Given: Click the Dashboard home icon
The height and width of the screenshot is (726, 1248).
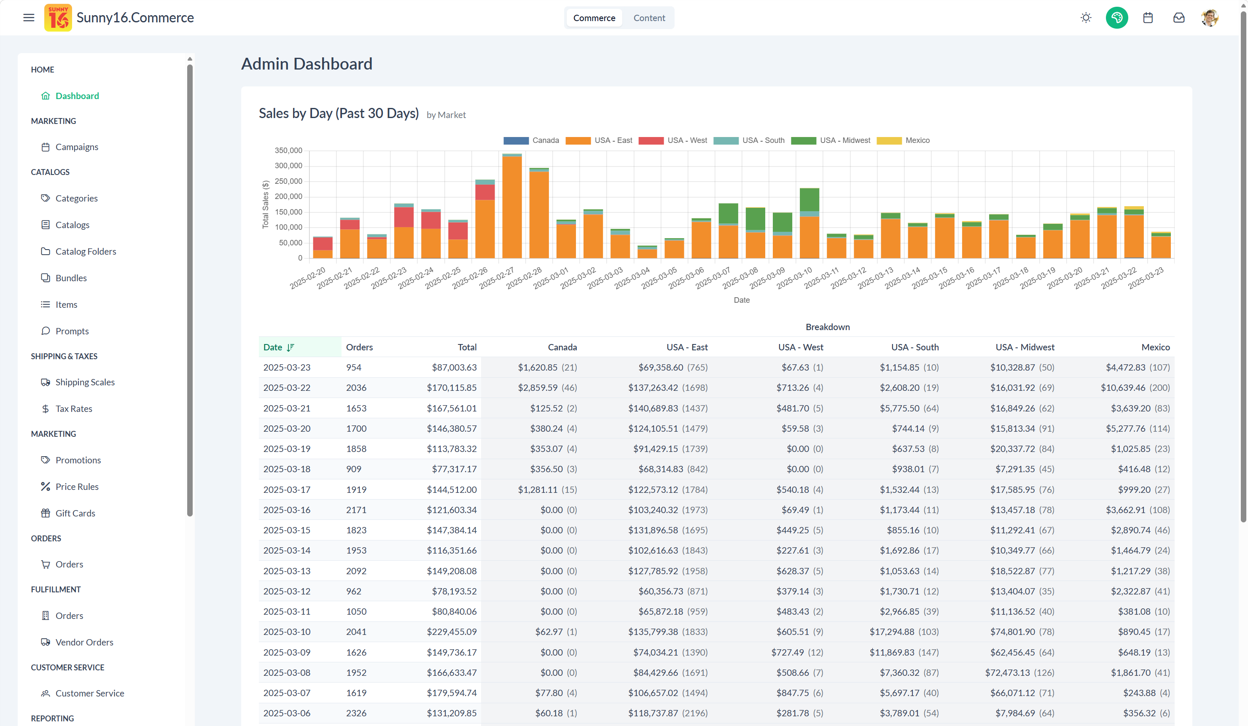Looking at the screenshot, I should coord(46,96).
